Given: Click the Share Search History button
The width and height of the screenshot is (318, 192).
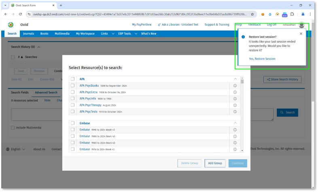Looking at the screenshot, I should (x=282, y=79).
